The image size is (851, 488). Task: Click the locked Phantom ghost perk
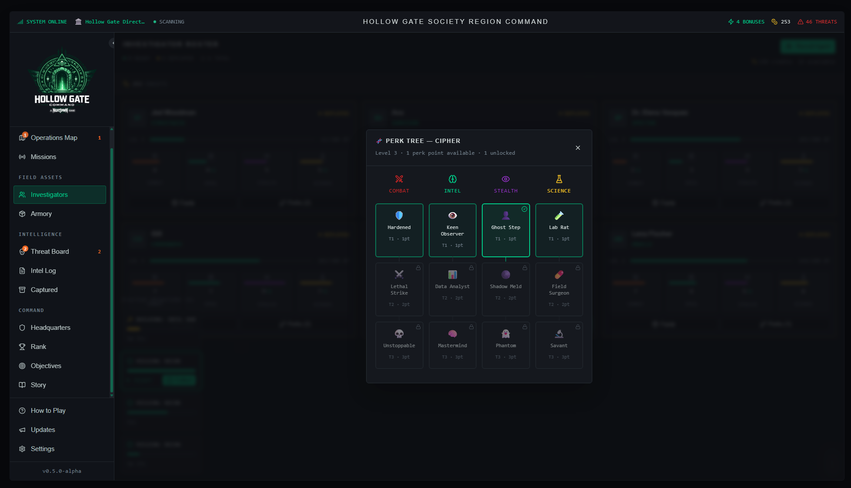[x=506, y=345]
